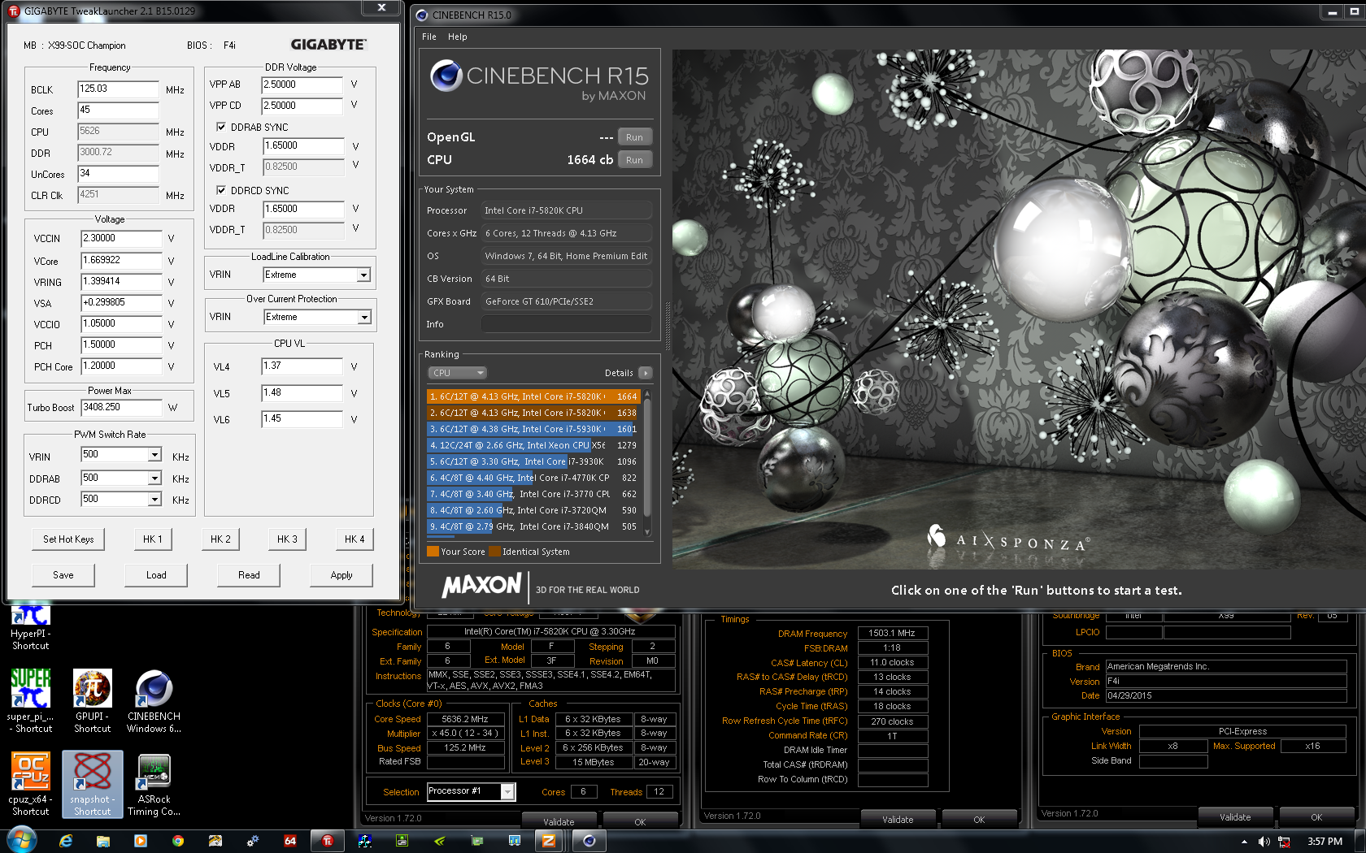Open Internet Explorer from the taskbar
This screenshot has width=1366, height=853.
[x=66, y=841]
